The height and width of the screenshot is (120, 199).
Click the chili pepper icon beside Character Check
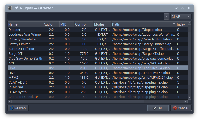pyautogui.click(x=36, y=97)
